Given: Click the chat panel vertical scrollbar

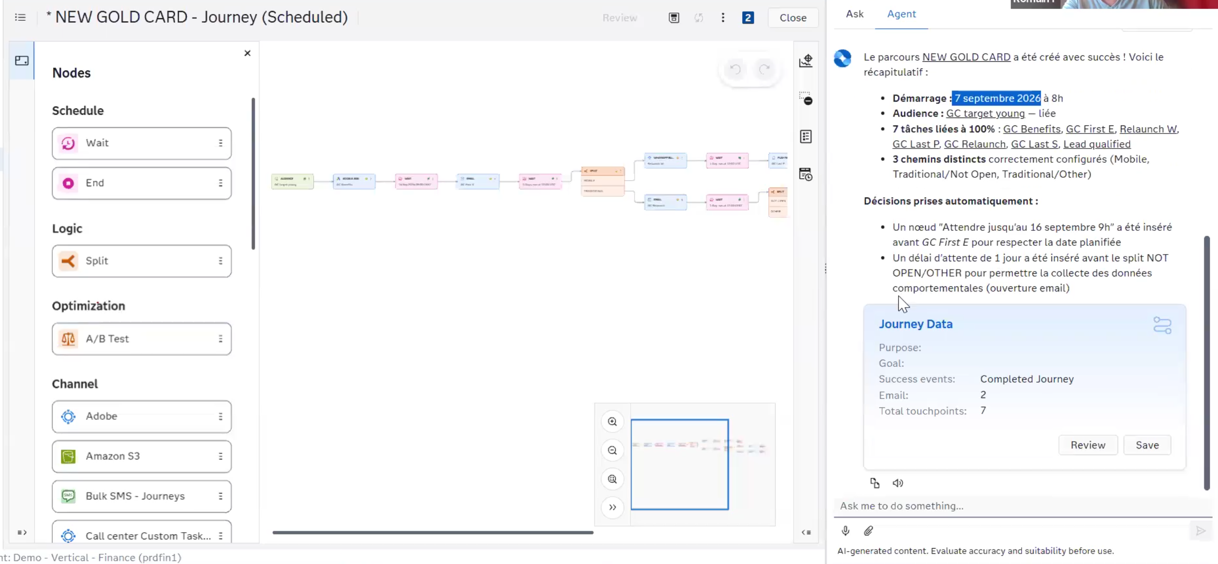Looking at the screenshot, I should [1206, 363].
